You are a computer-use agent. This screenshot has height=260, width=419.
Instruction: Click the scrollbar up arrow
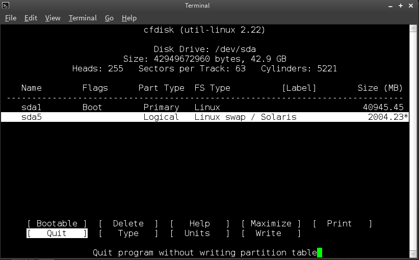413,28
